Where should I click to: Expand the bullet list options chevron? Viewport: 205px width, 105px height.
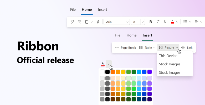(190, 22)
